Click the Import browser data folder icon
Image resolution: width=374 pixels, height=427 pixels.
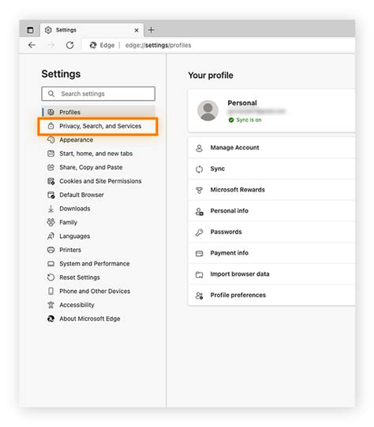pyautogui.click(x=200, y=274)
